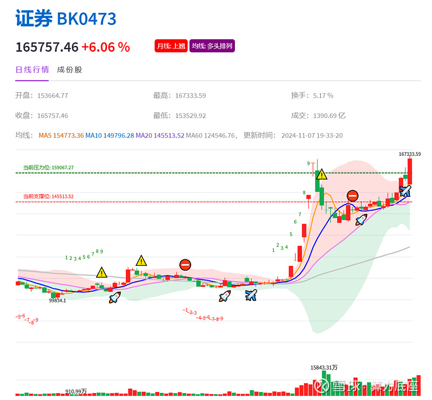Click the warning triangle at the chart peak

point(321,174)
